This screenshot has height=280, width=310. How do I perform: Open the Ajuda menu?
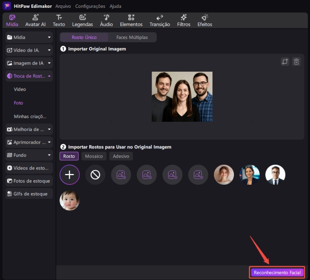coord(115,6)
